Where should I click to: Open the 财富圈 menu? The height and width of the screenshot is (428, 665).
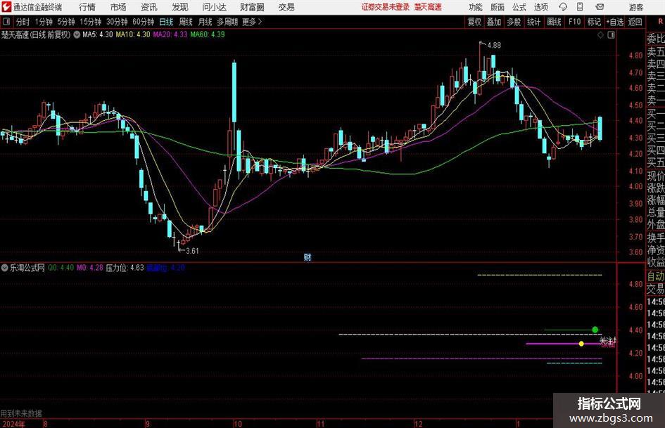[x=252, y=7]
